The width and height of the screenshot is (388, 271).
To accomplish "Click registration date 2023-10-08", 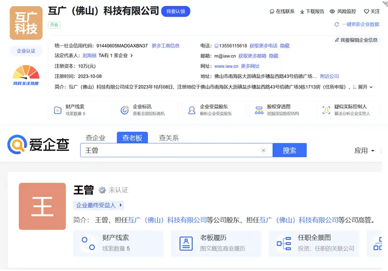I will point(90,76).
